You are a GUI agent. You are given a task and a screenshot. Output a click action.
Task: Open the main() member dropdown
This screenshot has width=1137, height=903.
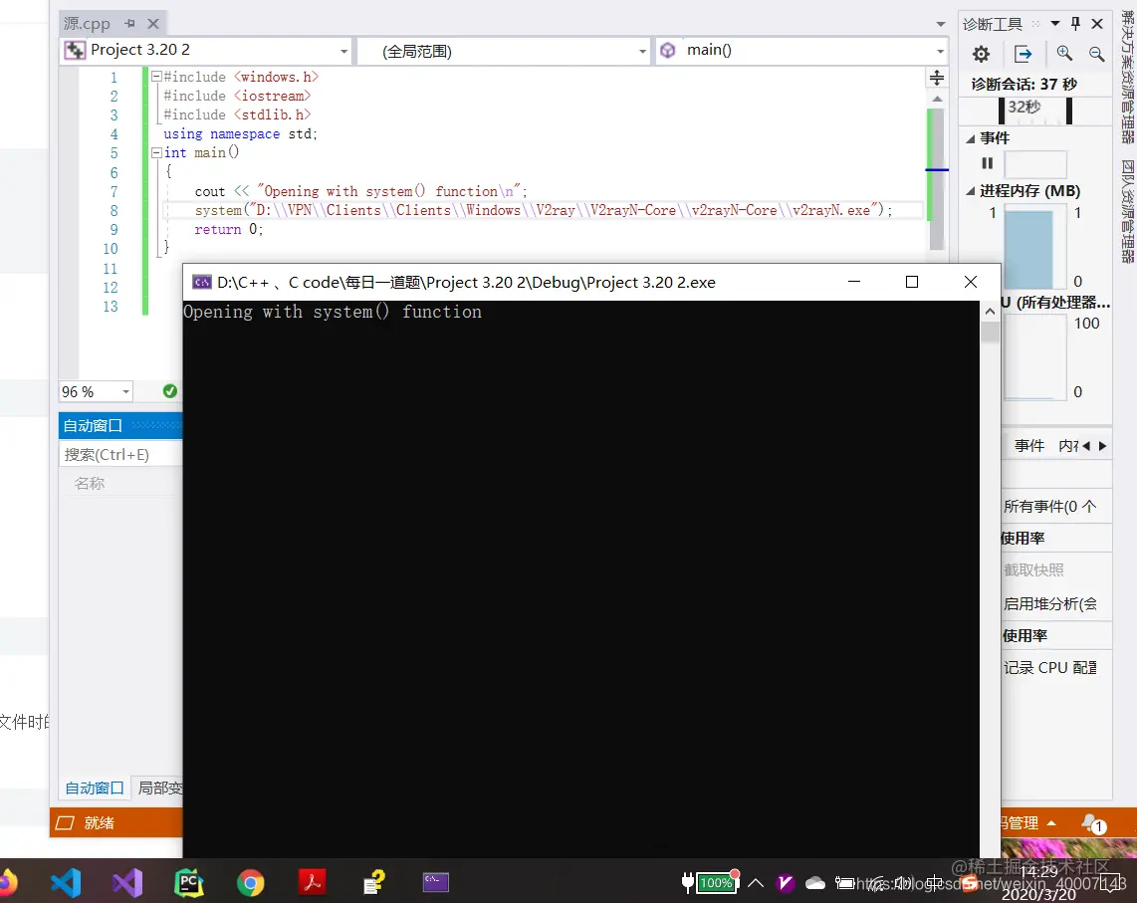(941, 52)
